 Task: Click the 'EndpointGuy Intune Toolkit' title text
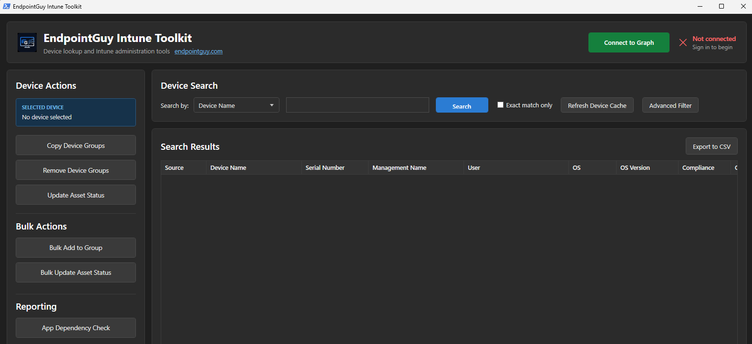(x=117, y=38)
